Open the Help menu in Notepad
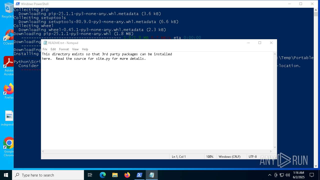The width and height of the screenshot is (320, 180). point(85,49)
